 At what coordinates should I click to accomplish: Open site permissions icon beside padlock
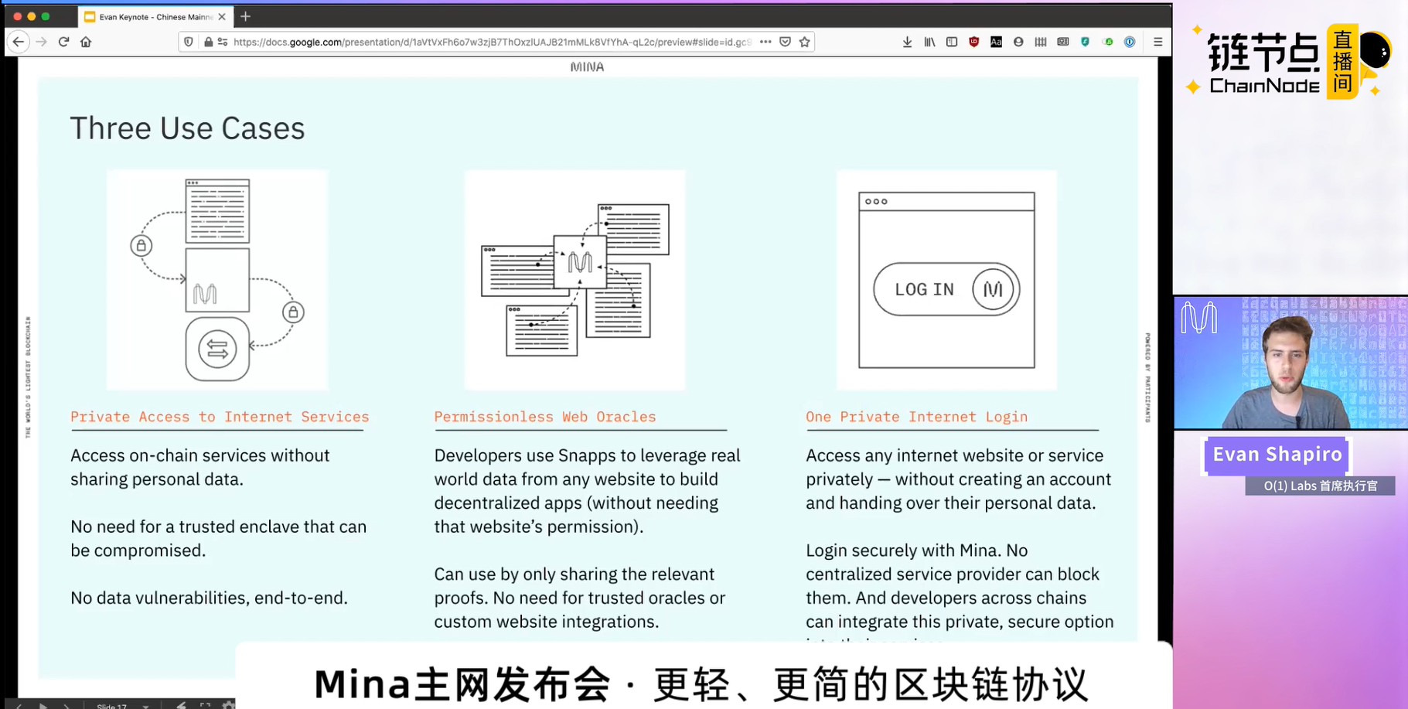tap(223, 42)
